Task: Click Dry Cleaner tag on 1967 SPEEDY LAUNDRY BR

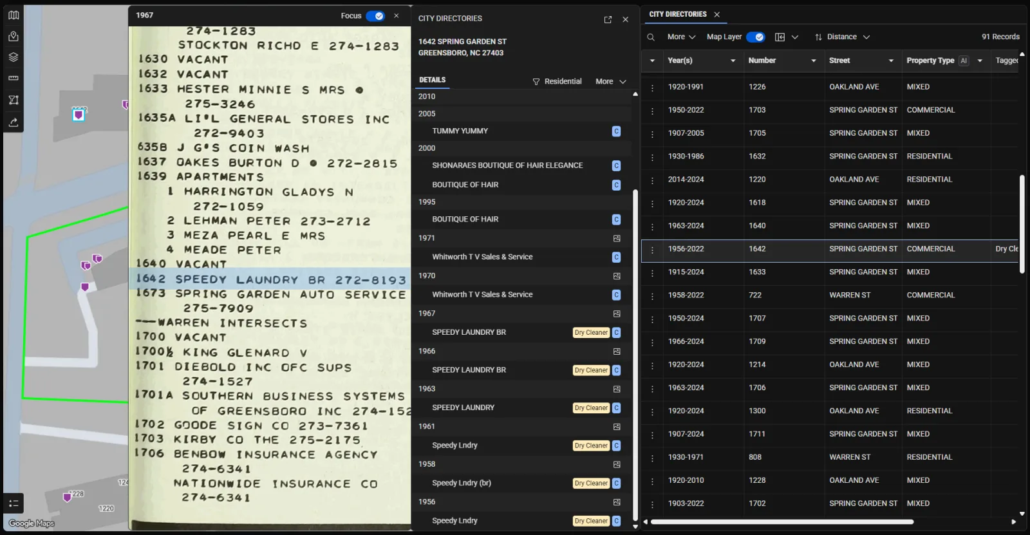Action: click(x=591, y=332)
